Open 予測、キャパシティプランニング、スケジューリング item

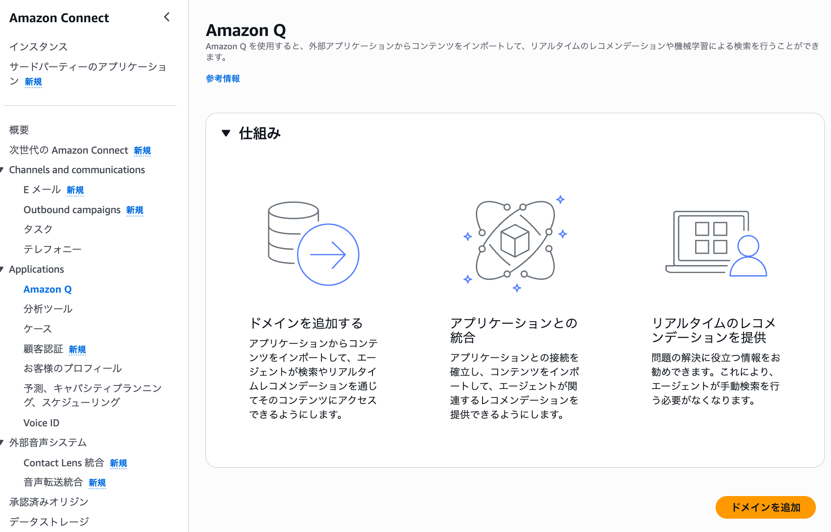(x=93, y=395)
